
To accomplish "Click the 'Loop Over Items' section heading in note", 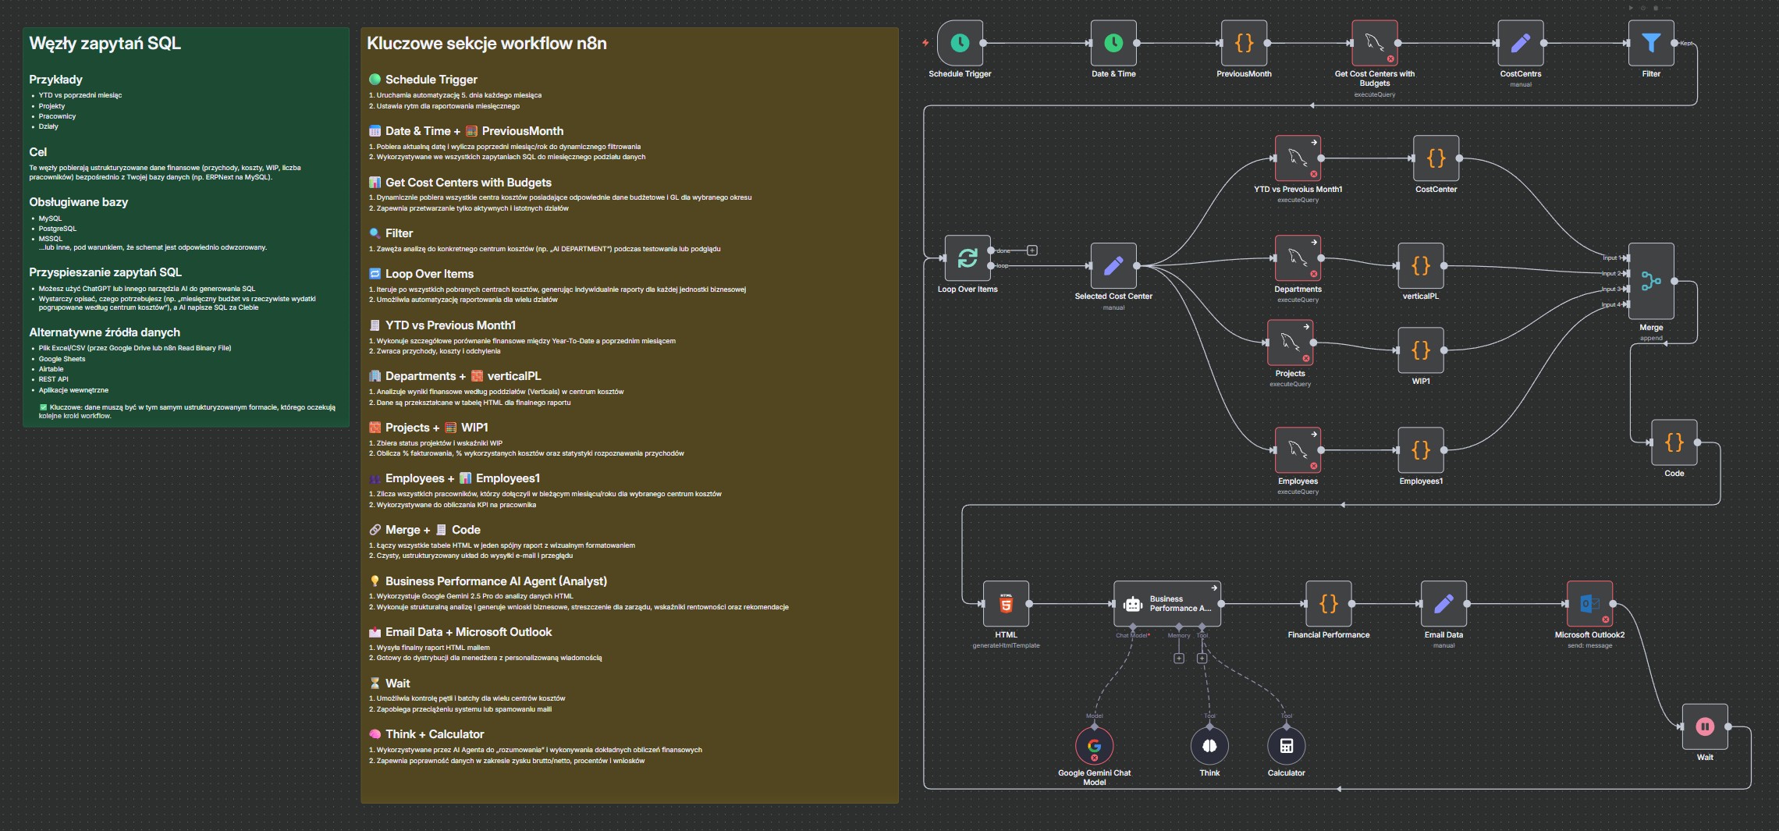I will [x=429, y=274].
